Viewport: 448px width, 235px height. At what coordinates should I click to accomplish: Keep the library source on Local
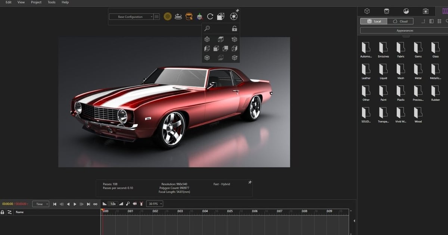(374, 21)
